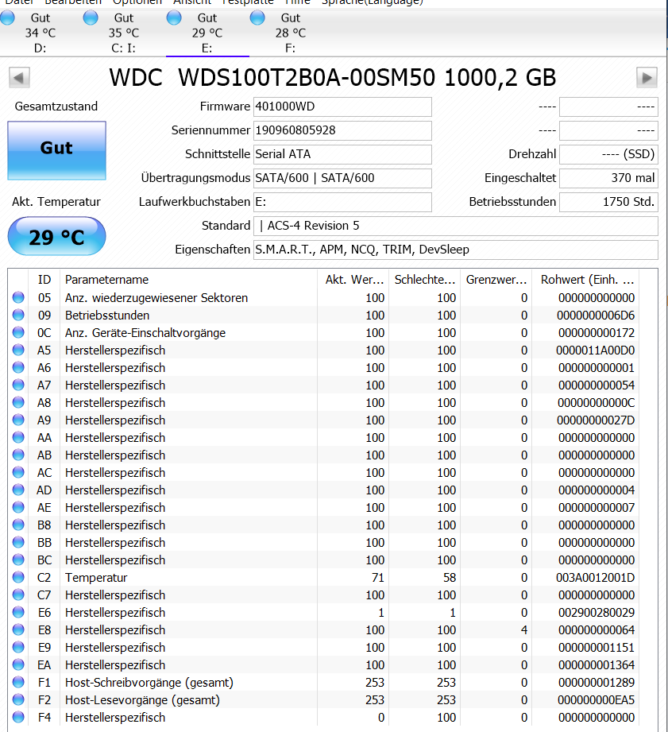The image size is (668, 732).
Task: Click status icon of row A5
Action: (x=18, y=351)
